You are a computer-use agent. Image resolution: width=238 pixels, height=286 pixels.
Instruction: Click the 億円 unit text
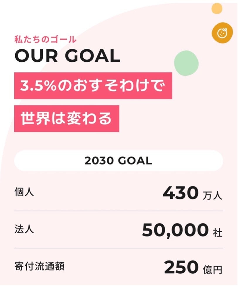click(212, 269)
